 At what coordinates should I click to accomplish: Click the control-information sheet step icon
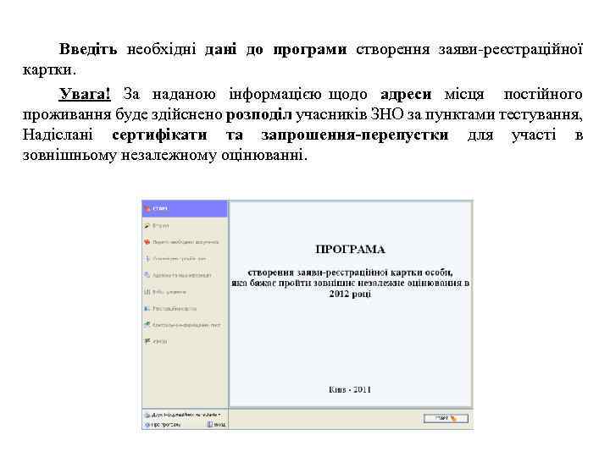point(147,325)
